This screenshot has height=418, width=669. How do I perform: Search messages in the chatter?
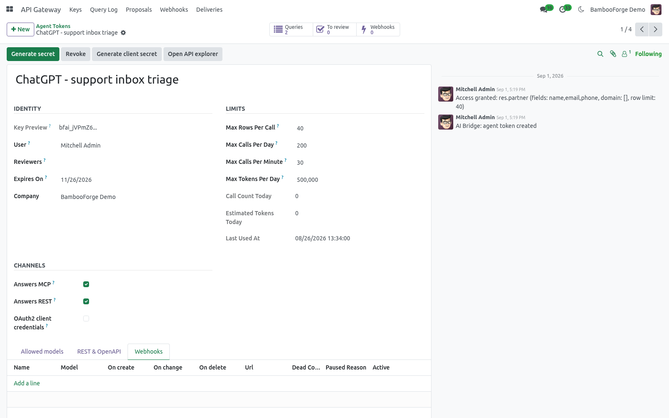pos(600,54)
